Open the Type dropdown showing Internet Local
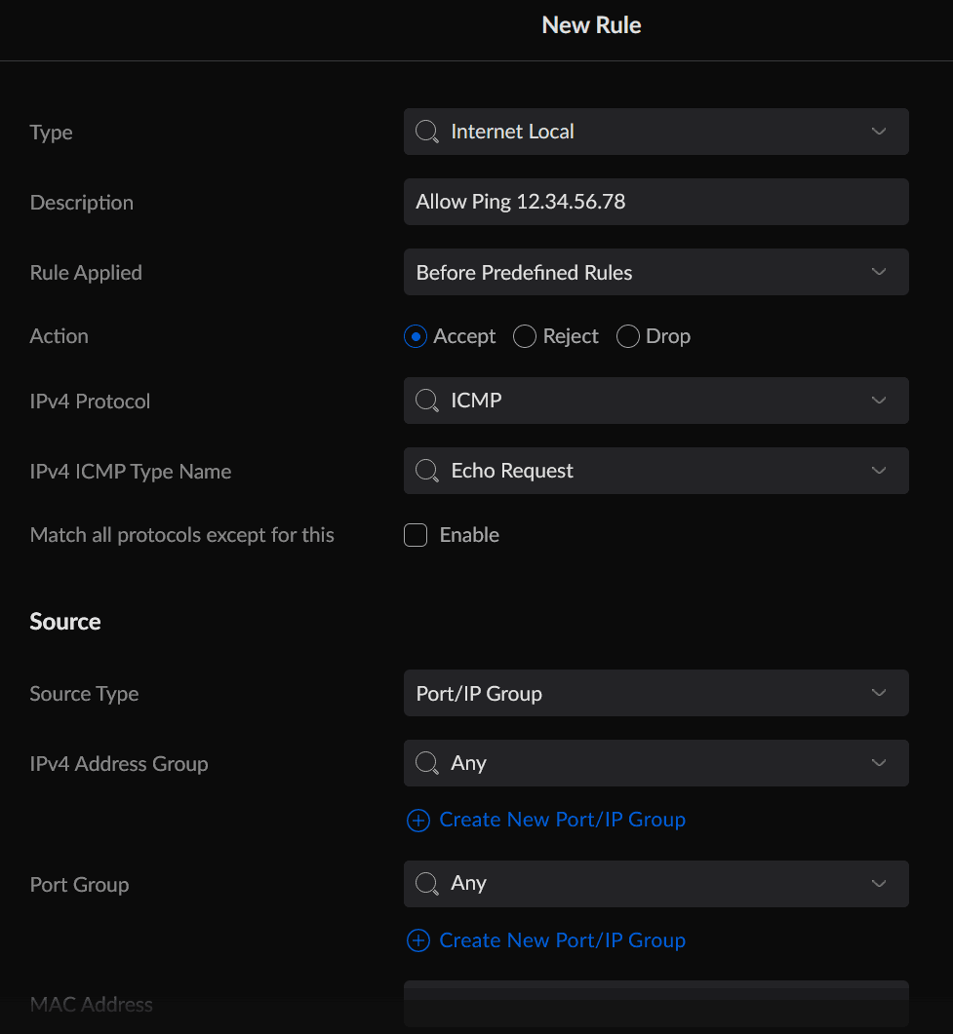Image resolution: width=953 pixels, height=1034 pixels. coord(655,132)
